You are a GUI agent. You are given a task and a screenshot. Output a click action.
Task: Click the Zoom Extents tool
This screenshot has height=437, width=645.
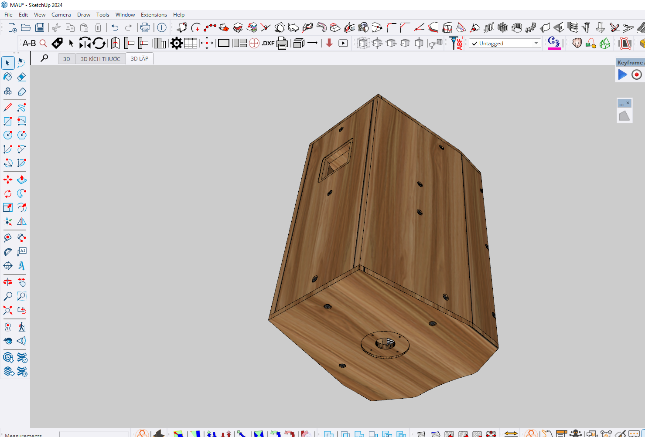coord(8,310)
